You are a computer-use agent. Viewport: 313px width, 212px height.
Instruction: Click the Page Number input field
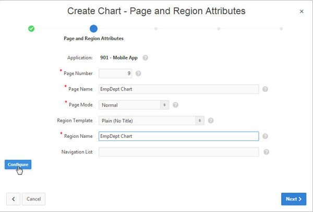115,74
